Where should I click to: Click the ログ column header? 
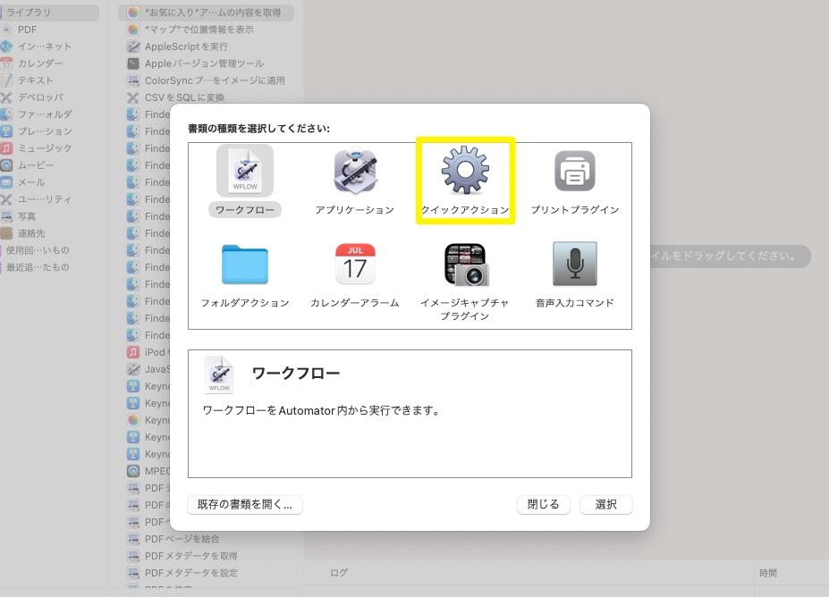339,573
